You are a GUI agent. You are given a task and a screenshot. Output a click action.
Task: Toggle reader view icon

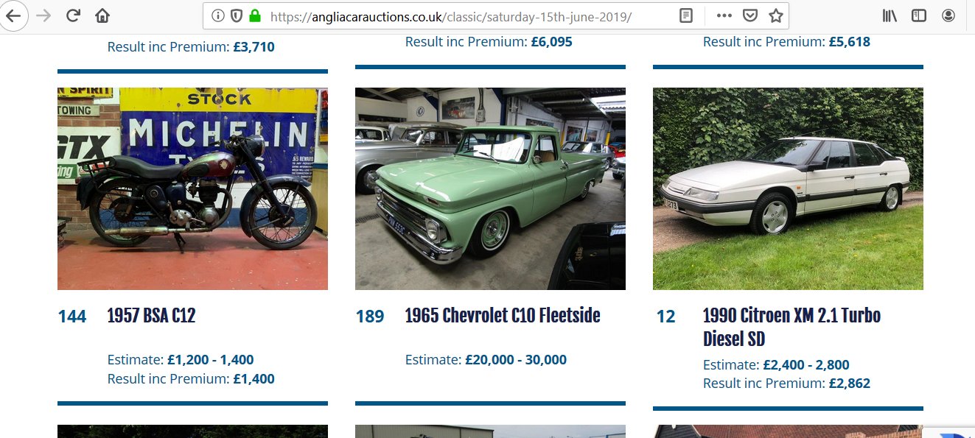686,15
